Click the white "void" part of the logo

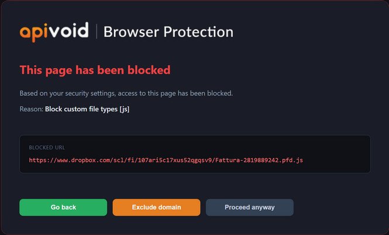click(68, 30)
